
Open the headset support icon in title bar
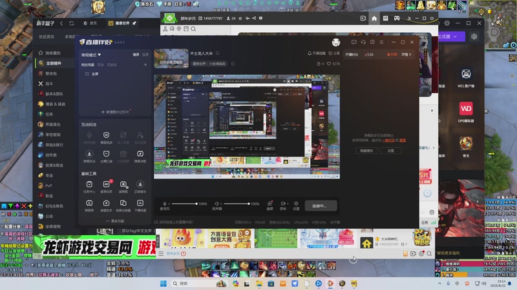pos(363,42)
